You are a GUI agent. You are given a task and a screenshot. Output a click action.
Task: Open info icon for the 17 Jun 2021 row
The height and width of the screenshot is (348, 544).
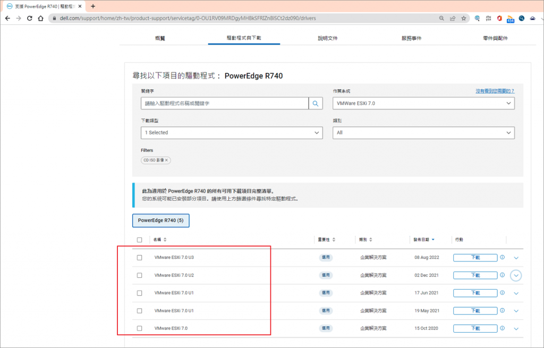tap(502, 293)
